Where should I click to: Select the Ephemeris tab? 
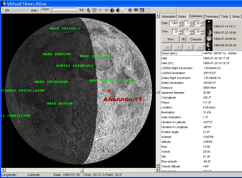point(196,16)
